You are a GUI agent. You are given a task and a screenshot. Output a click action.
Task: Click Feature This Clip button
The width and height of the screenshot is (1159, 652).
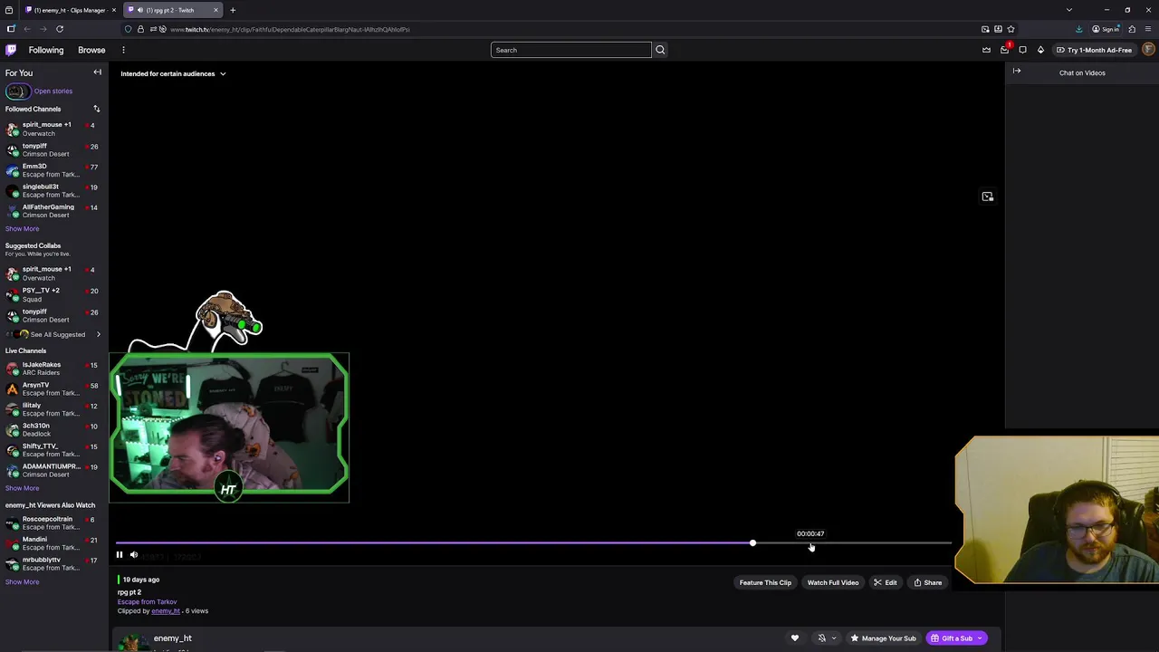coord(765,582)
